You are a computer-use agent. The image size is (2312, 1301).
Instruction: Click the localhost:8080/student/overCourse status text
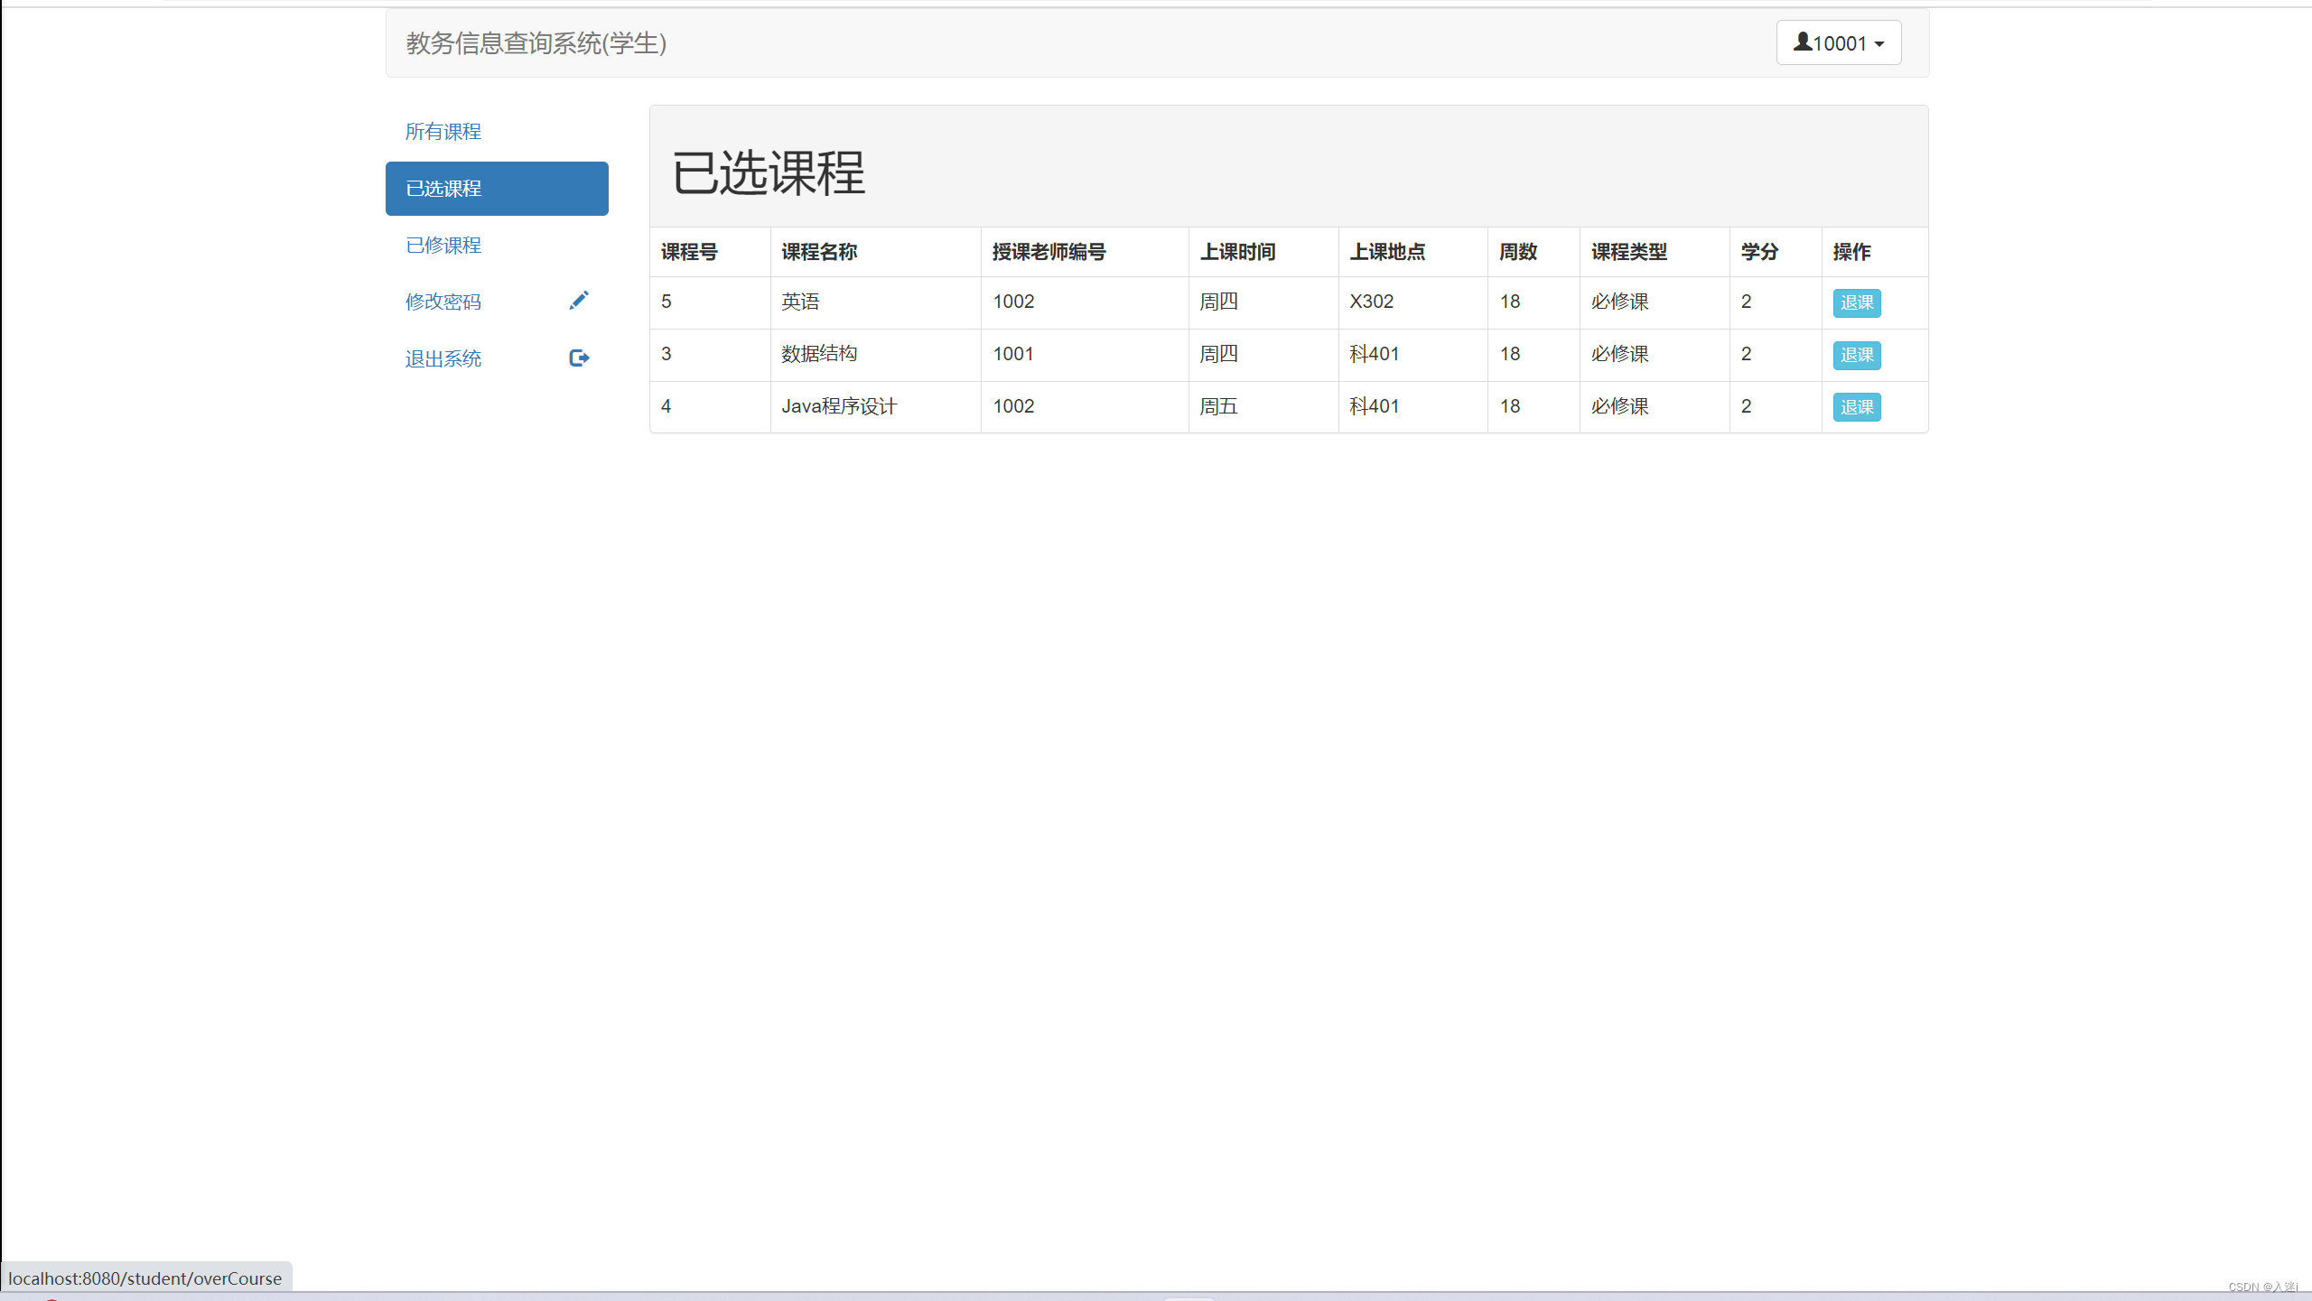click(x=145, y=1278)
